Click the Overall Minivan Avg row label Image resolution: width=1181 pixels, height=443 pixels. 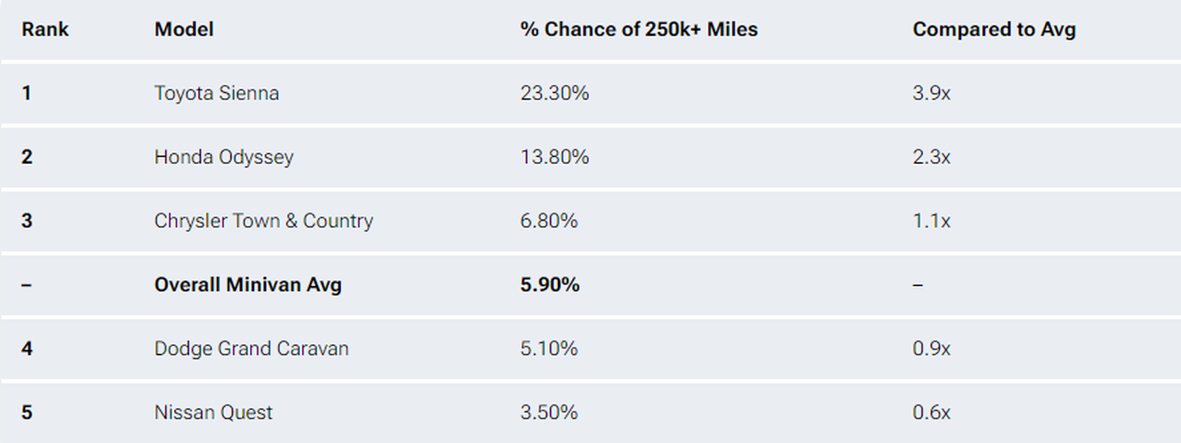pyautogui.click(x=248, y=285)
